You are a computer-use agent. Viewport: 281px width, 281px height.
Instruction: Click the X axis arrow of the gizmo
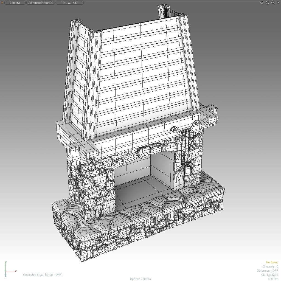coord(16,271)
